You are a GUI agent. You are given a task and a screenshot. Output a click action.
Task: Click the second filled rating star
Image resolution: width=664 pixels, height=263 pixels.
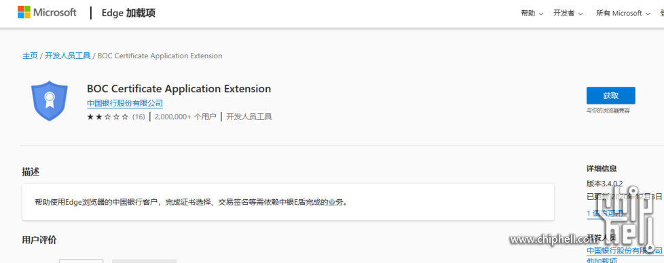coord(98,117)
